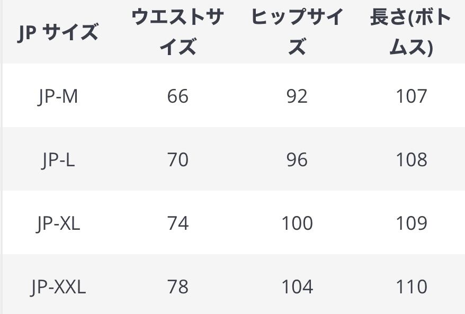Click the JP-XL size label

(58, 223)
